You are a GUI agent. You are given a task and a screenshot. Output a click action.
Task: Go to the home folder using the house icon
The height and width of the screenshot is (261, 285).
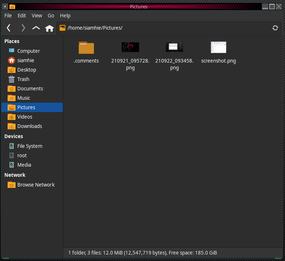click(x=49, y=28)
